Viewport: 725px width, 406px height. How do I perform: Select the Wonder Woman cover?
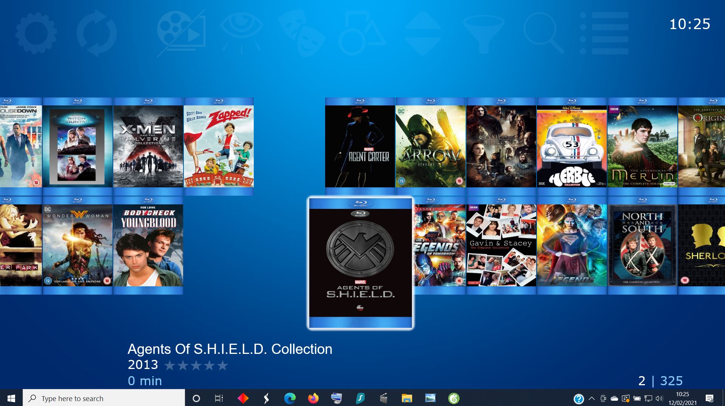(77, 245)
